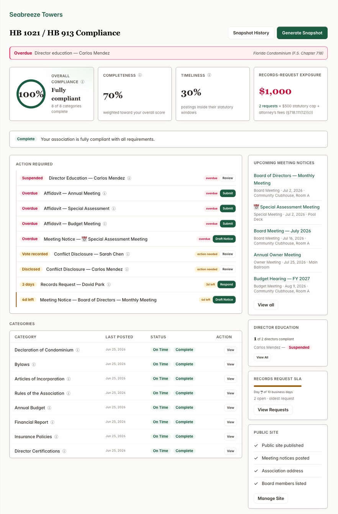The width and height of the screenshot is (338, 514).
Task: Click info icon for Conflict Disclosure — Sarah Chen
Action: [x=128, y=254]
